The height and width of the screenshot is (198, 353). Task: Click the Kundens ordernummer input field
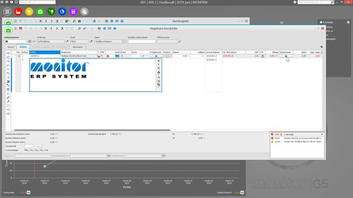point(142,42)
